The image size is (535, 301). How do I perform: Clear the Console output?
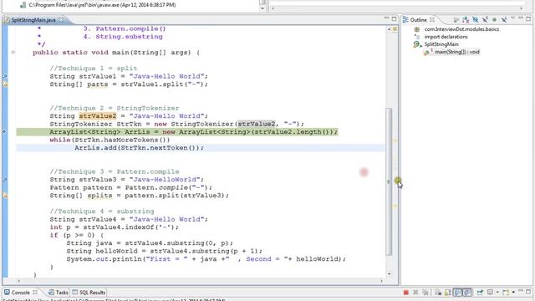(438, 293)
